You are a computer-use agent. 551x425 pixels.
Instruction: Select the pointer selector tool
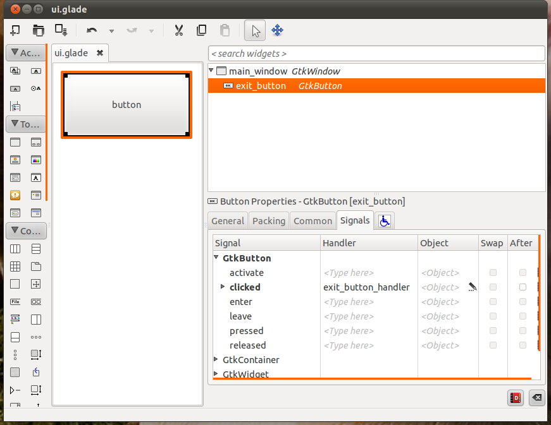click(x=256, y=30)
